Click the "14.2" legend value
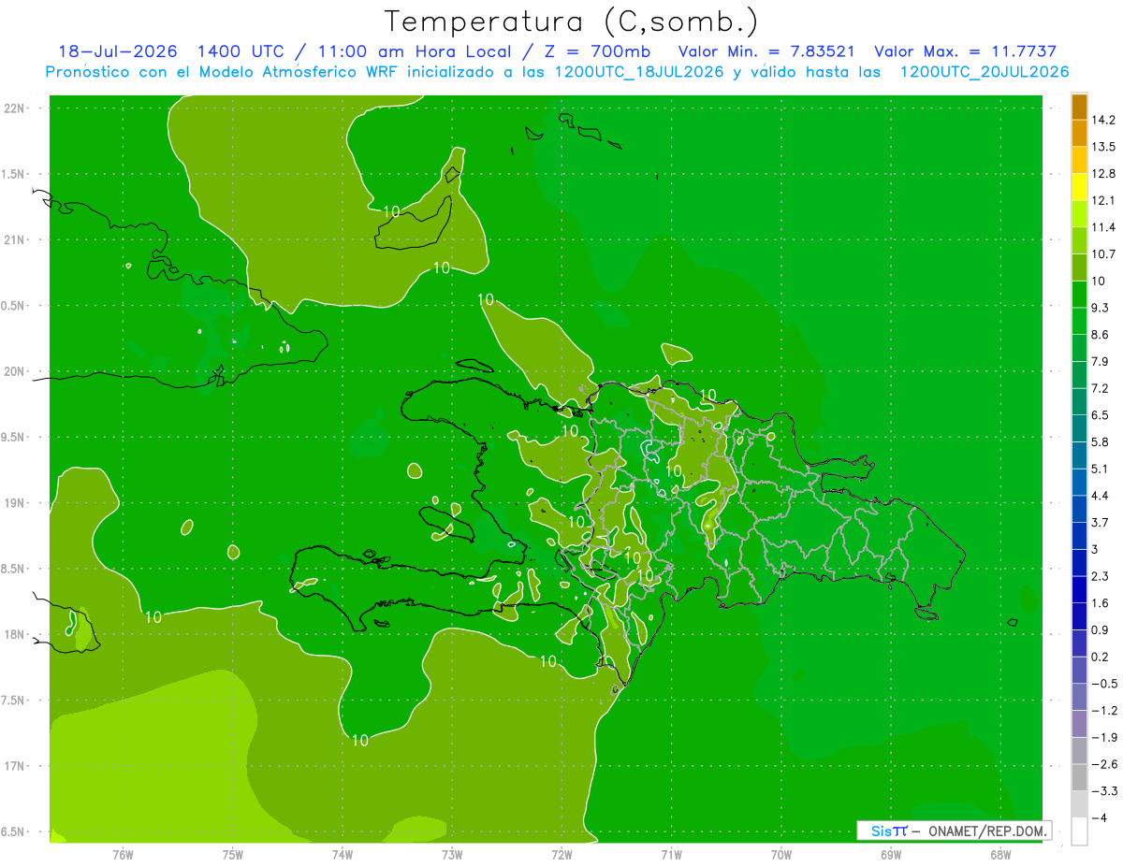 [x=1103, y=120]
